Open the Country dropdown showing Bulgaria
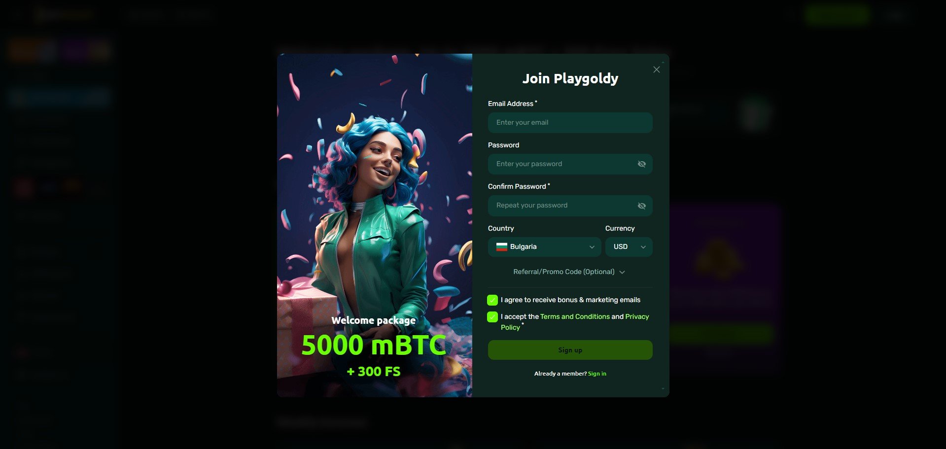 tap(544, 247)
